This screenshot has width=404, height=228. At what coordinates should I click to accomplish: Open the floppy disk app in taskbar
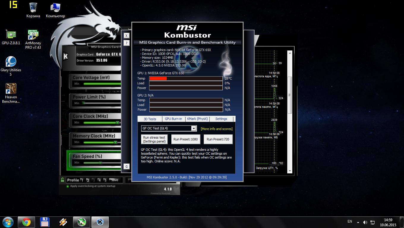coord(45,222)
